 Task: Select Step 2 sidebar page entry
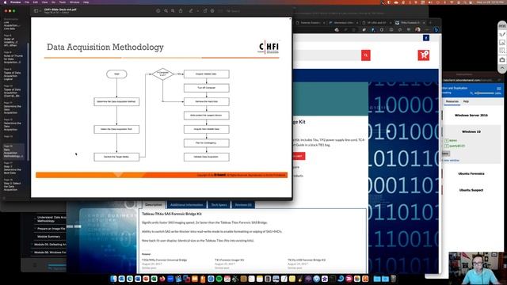coord(13,185)
